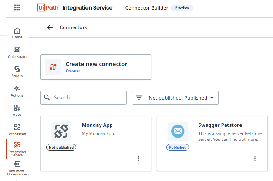Click the Preview badge
Image resolution: width=273 pixels, height=181 pixels.
click(182, 8)
